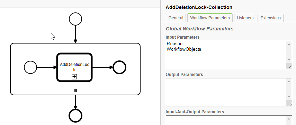
Task: Click Output Parameters scroll up arrow
Action: click(x=289, y=81)
